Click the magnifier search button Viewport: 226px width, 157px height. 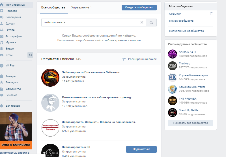pos(151,23)
